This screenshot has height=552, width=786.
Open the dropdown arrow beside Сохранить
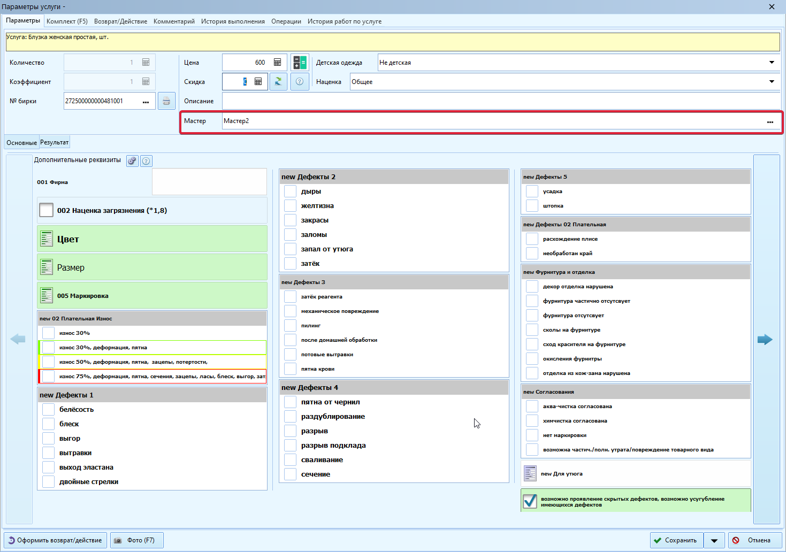click(714, 540)
